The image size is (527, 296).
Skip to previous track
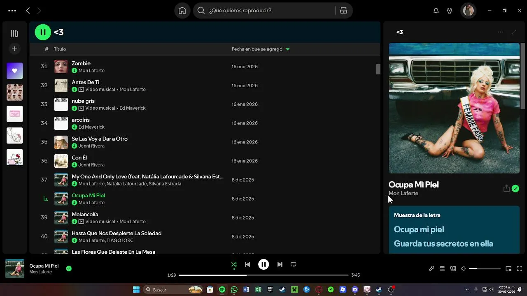click(247, 264)
